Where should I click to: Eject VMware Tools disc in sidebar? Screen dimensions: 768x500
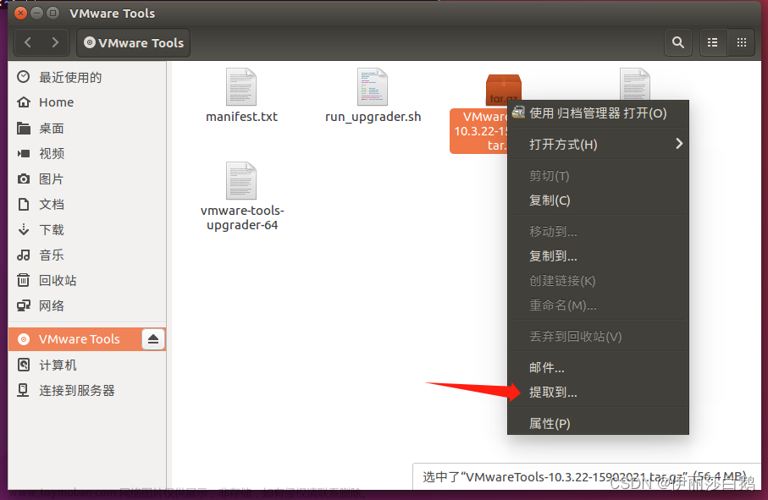(x=153, y=339)
